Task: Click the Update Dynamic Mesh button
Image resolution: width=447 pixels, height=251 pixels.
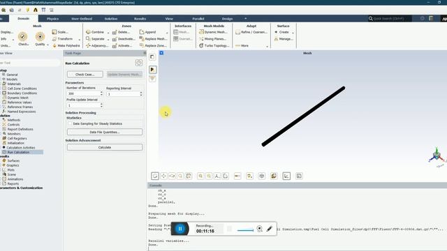Action: tap(124, 75)
